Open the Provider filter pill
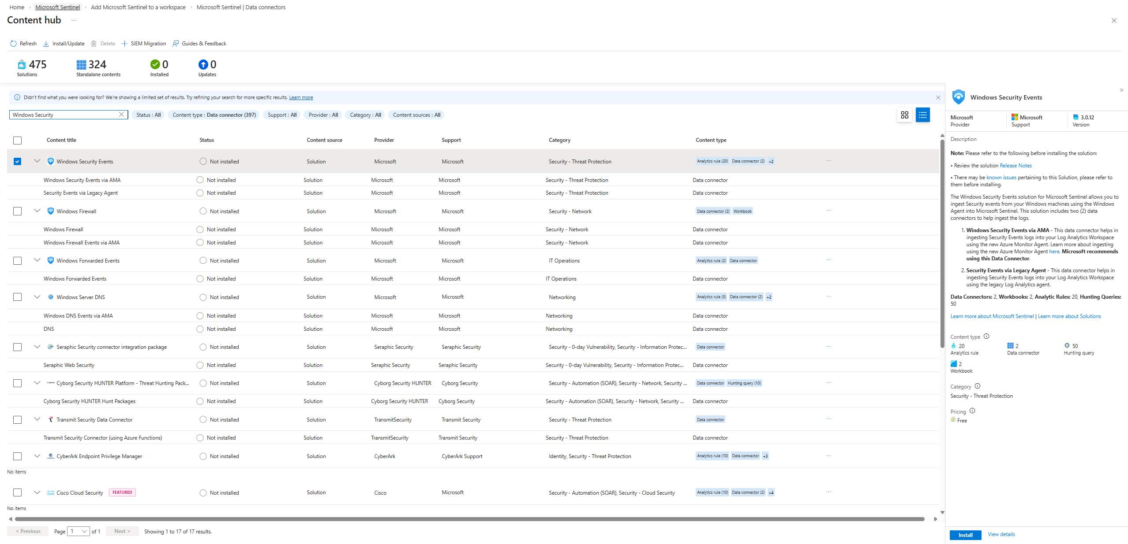The height and width of the screenshot is (544, 1128). pos(323,115)
